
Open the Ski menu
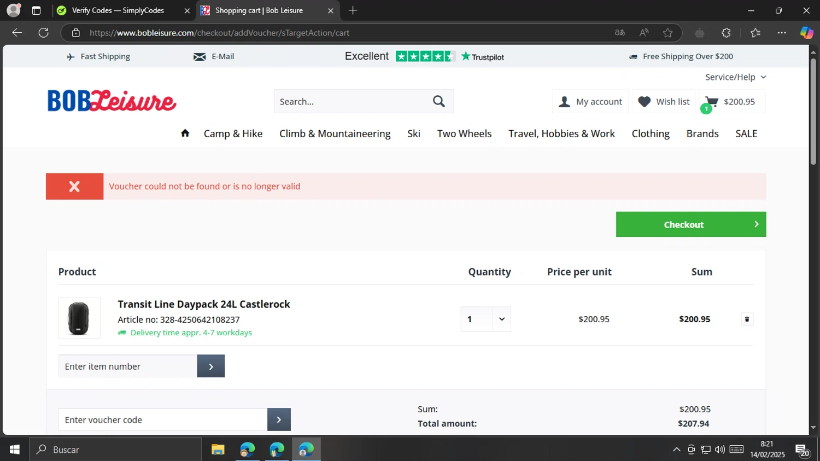click(x=414, y=134)
